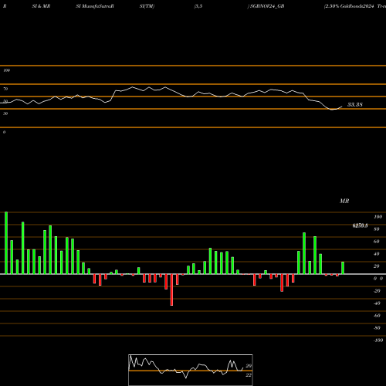Click the RSI axis label 30
The width and height of the screenshot is (386, 386).
[5, 113]
